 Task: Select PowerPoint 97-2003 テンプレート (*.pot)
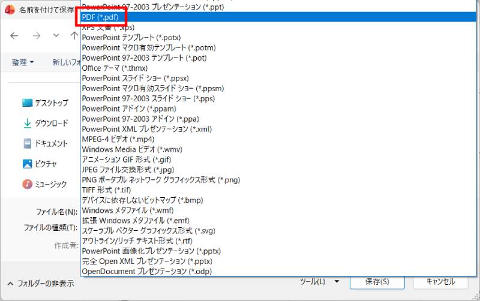coord(278,58)
